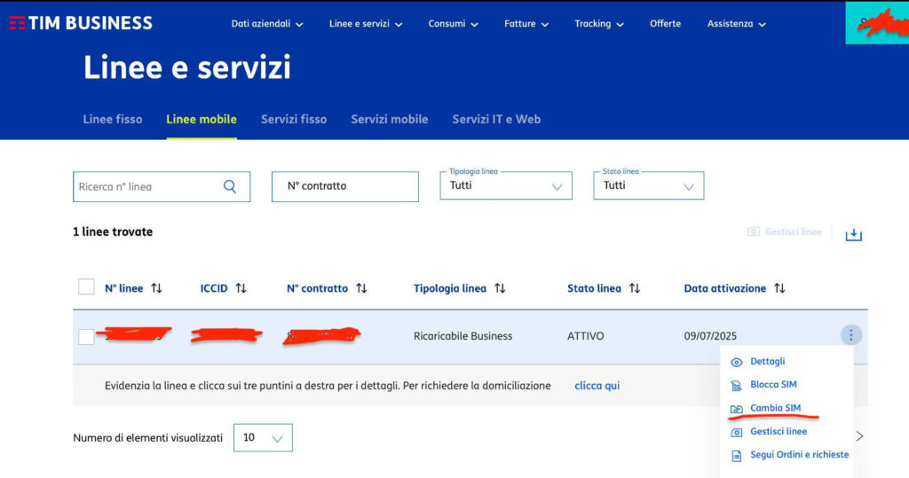Go to next page arrow
Image resolution: width=909 pixels, height=478 pixels.
tap(859, 435)
